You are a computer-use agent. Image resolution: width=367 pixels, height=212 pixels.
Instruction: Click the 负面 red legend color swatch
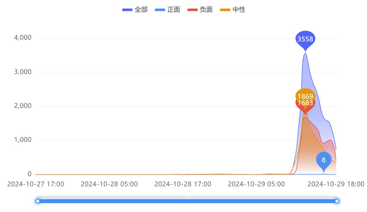click(x=193, y=10)
